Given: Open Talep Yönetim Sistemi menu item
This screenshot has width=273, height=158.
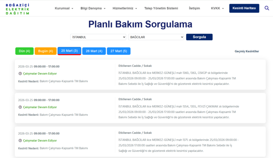Looking at the screenshot, I should [161, 8].
